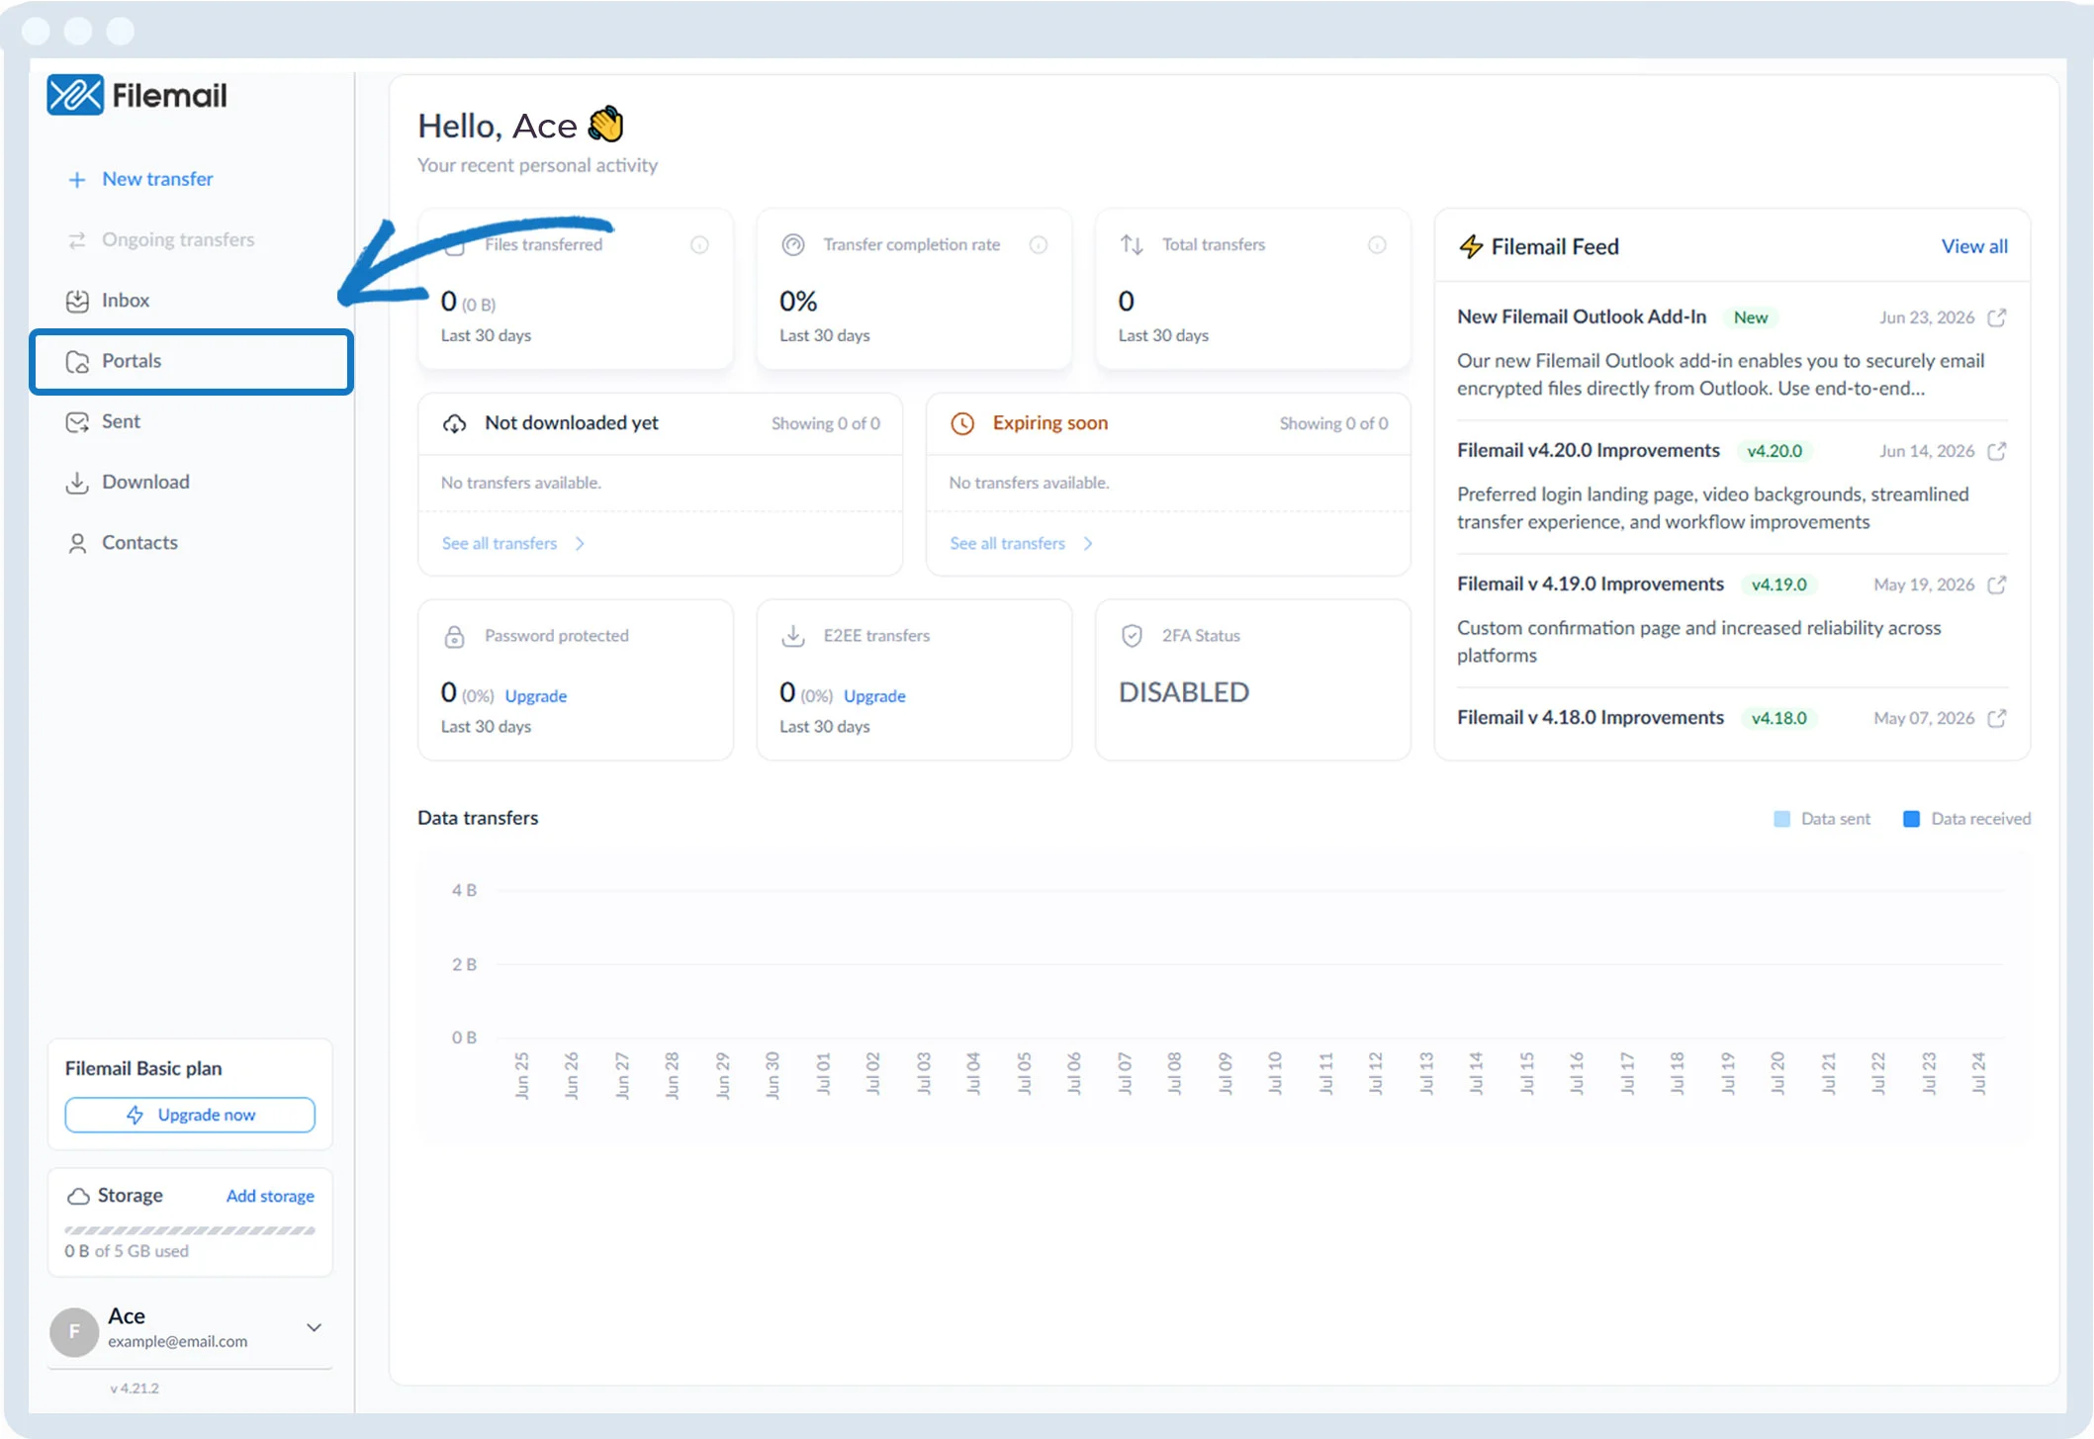Open the Inbox section

(x=126, y=301)
